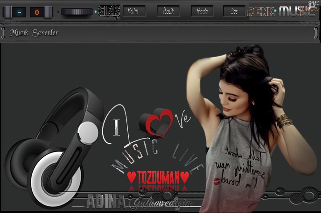Click the Gülümsediğim script text

tap(161, 203)
